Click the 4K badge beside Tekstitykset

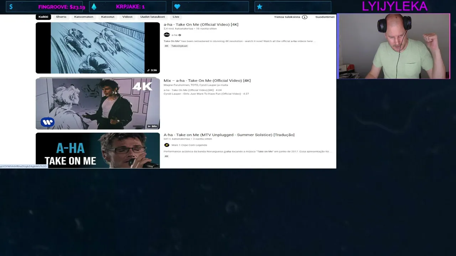166,46
